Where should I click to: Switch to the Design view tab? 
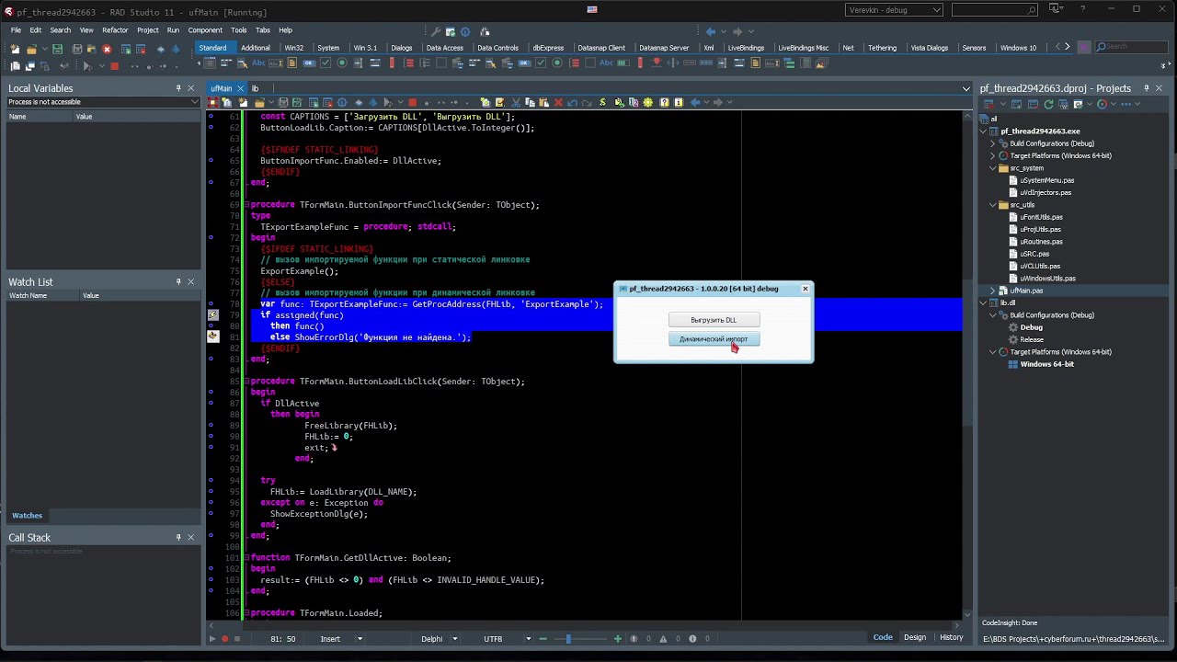click(915, 637)
